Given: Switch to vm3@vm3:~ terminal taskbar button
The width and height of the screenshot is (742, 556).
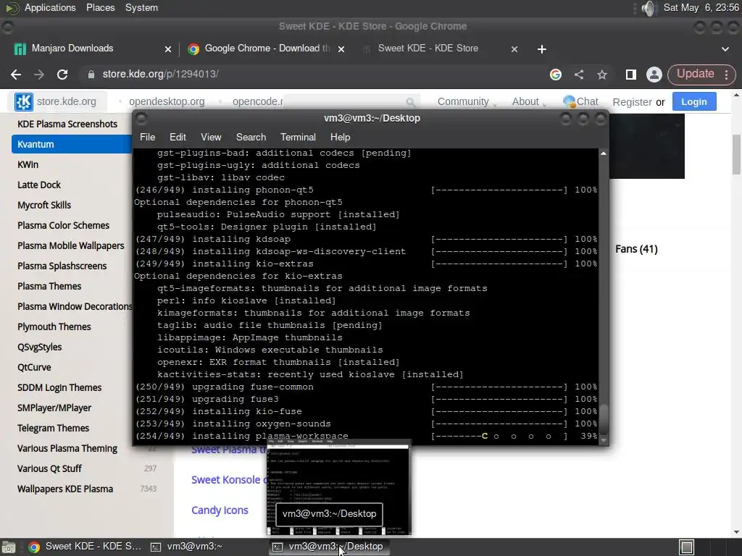Looking at the screenshot, I should (x=187, y=547).
